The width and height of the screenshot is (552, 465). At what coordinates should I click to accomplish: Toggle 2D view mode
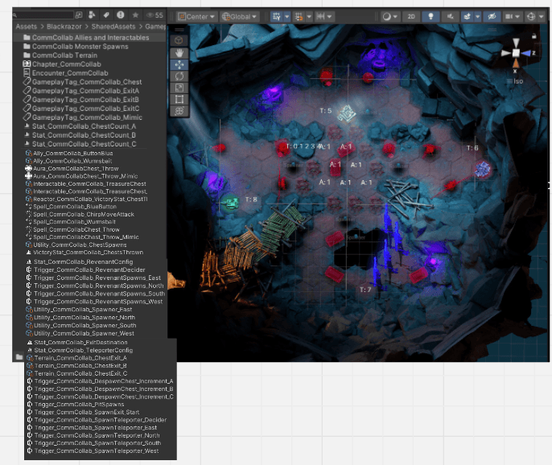[411, 17]
